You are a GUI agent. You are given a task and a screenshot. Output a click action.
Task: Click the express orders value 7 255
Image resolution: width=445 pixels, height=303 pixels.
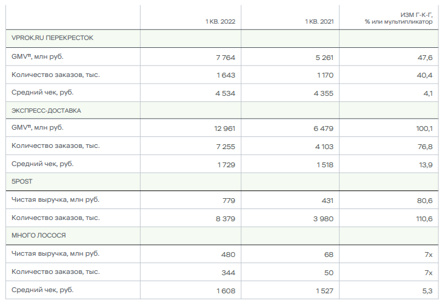coord(224,147)
